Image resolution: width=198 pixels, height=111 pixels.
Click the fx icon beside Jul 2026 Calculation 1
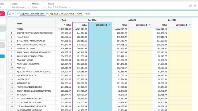tap(150, 25)
